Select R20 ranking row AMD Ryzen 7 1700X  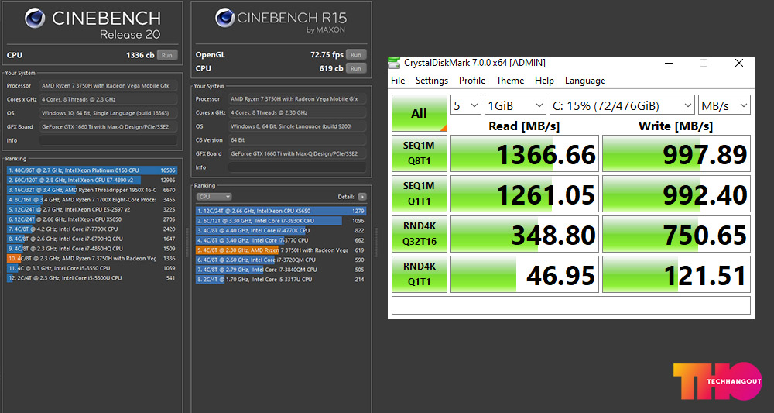pos(92,200)
